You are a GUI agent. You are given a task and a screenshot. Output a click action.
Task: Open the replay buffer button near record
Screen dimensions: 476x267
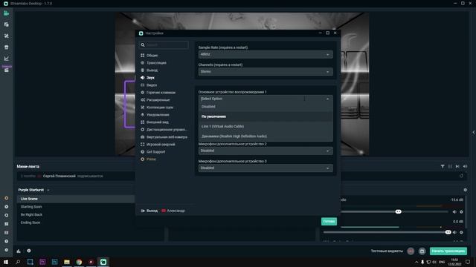(422, 251)
